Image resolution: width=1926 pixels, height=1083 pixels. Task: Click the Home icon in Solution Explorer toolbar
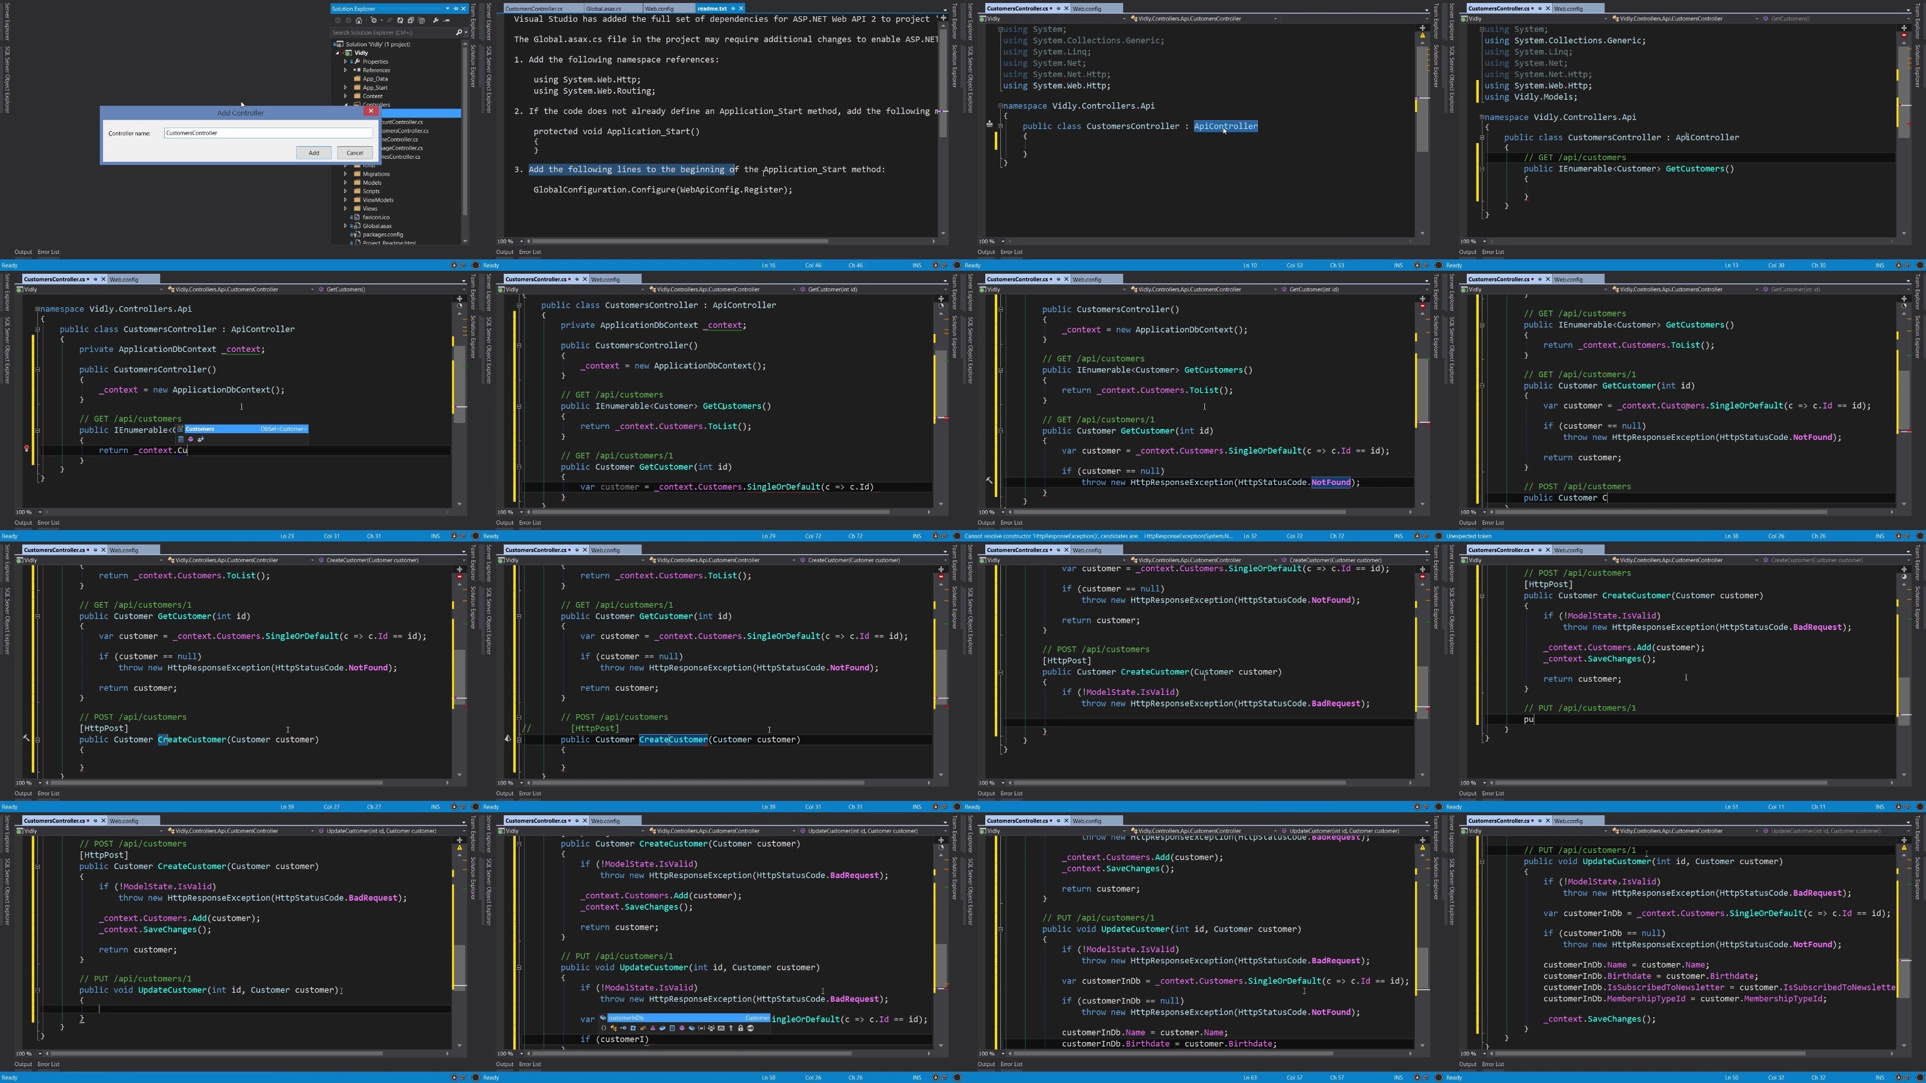[359, 20]
